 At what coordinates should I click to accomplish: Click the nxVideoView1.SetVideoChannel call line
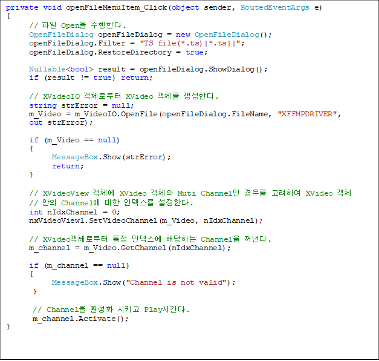[146, 220]
